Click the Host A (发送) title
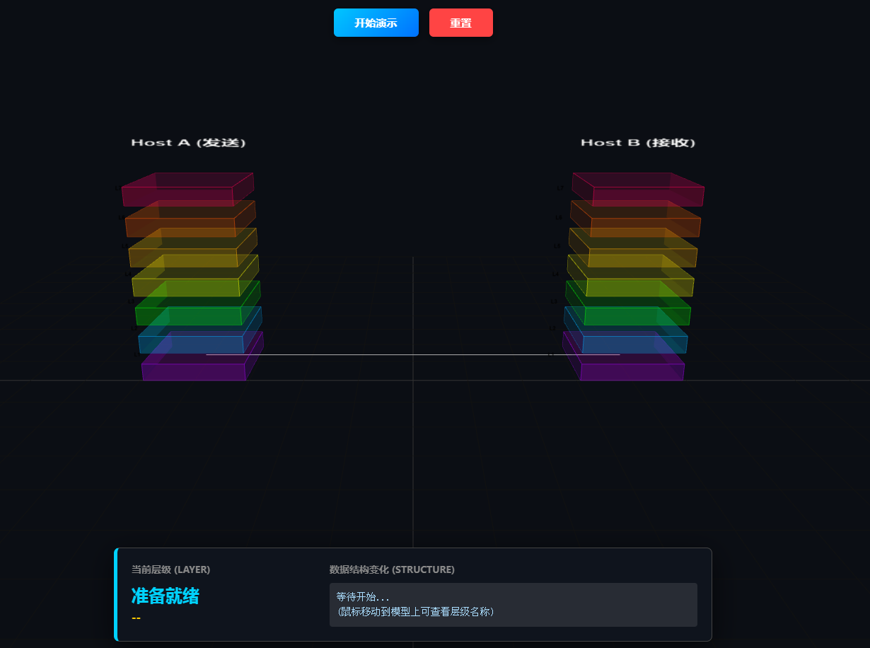Image resolution: width=870 pixels, height=648 pixels. 188,142
